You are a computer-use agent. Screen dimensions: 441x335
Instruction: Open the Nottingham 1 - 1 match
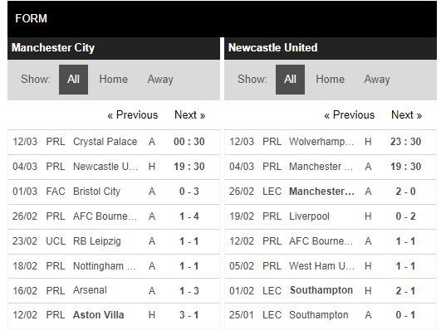click(x=114, y=266)
